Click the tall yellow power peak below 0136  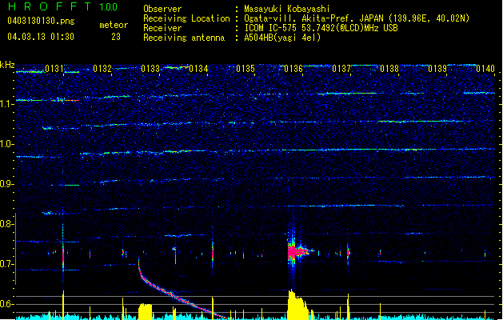click(297, 305)
